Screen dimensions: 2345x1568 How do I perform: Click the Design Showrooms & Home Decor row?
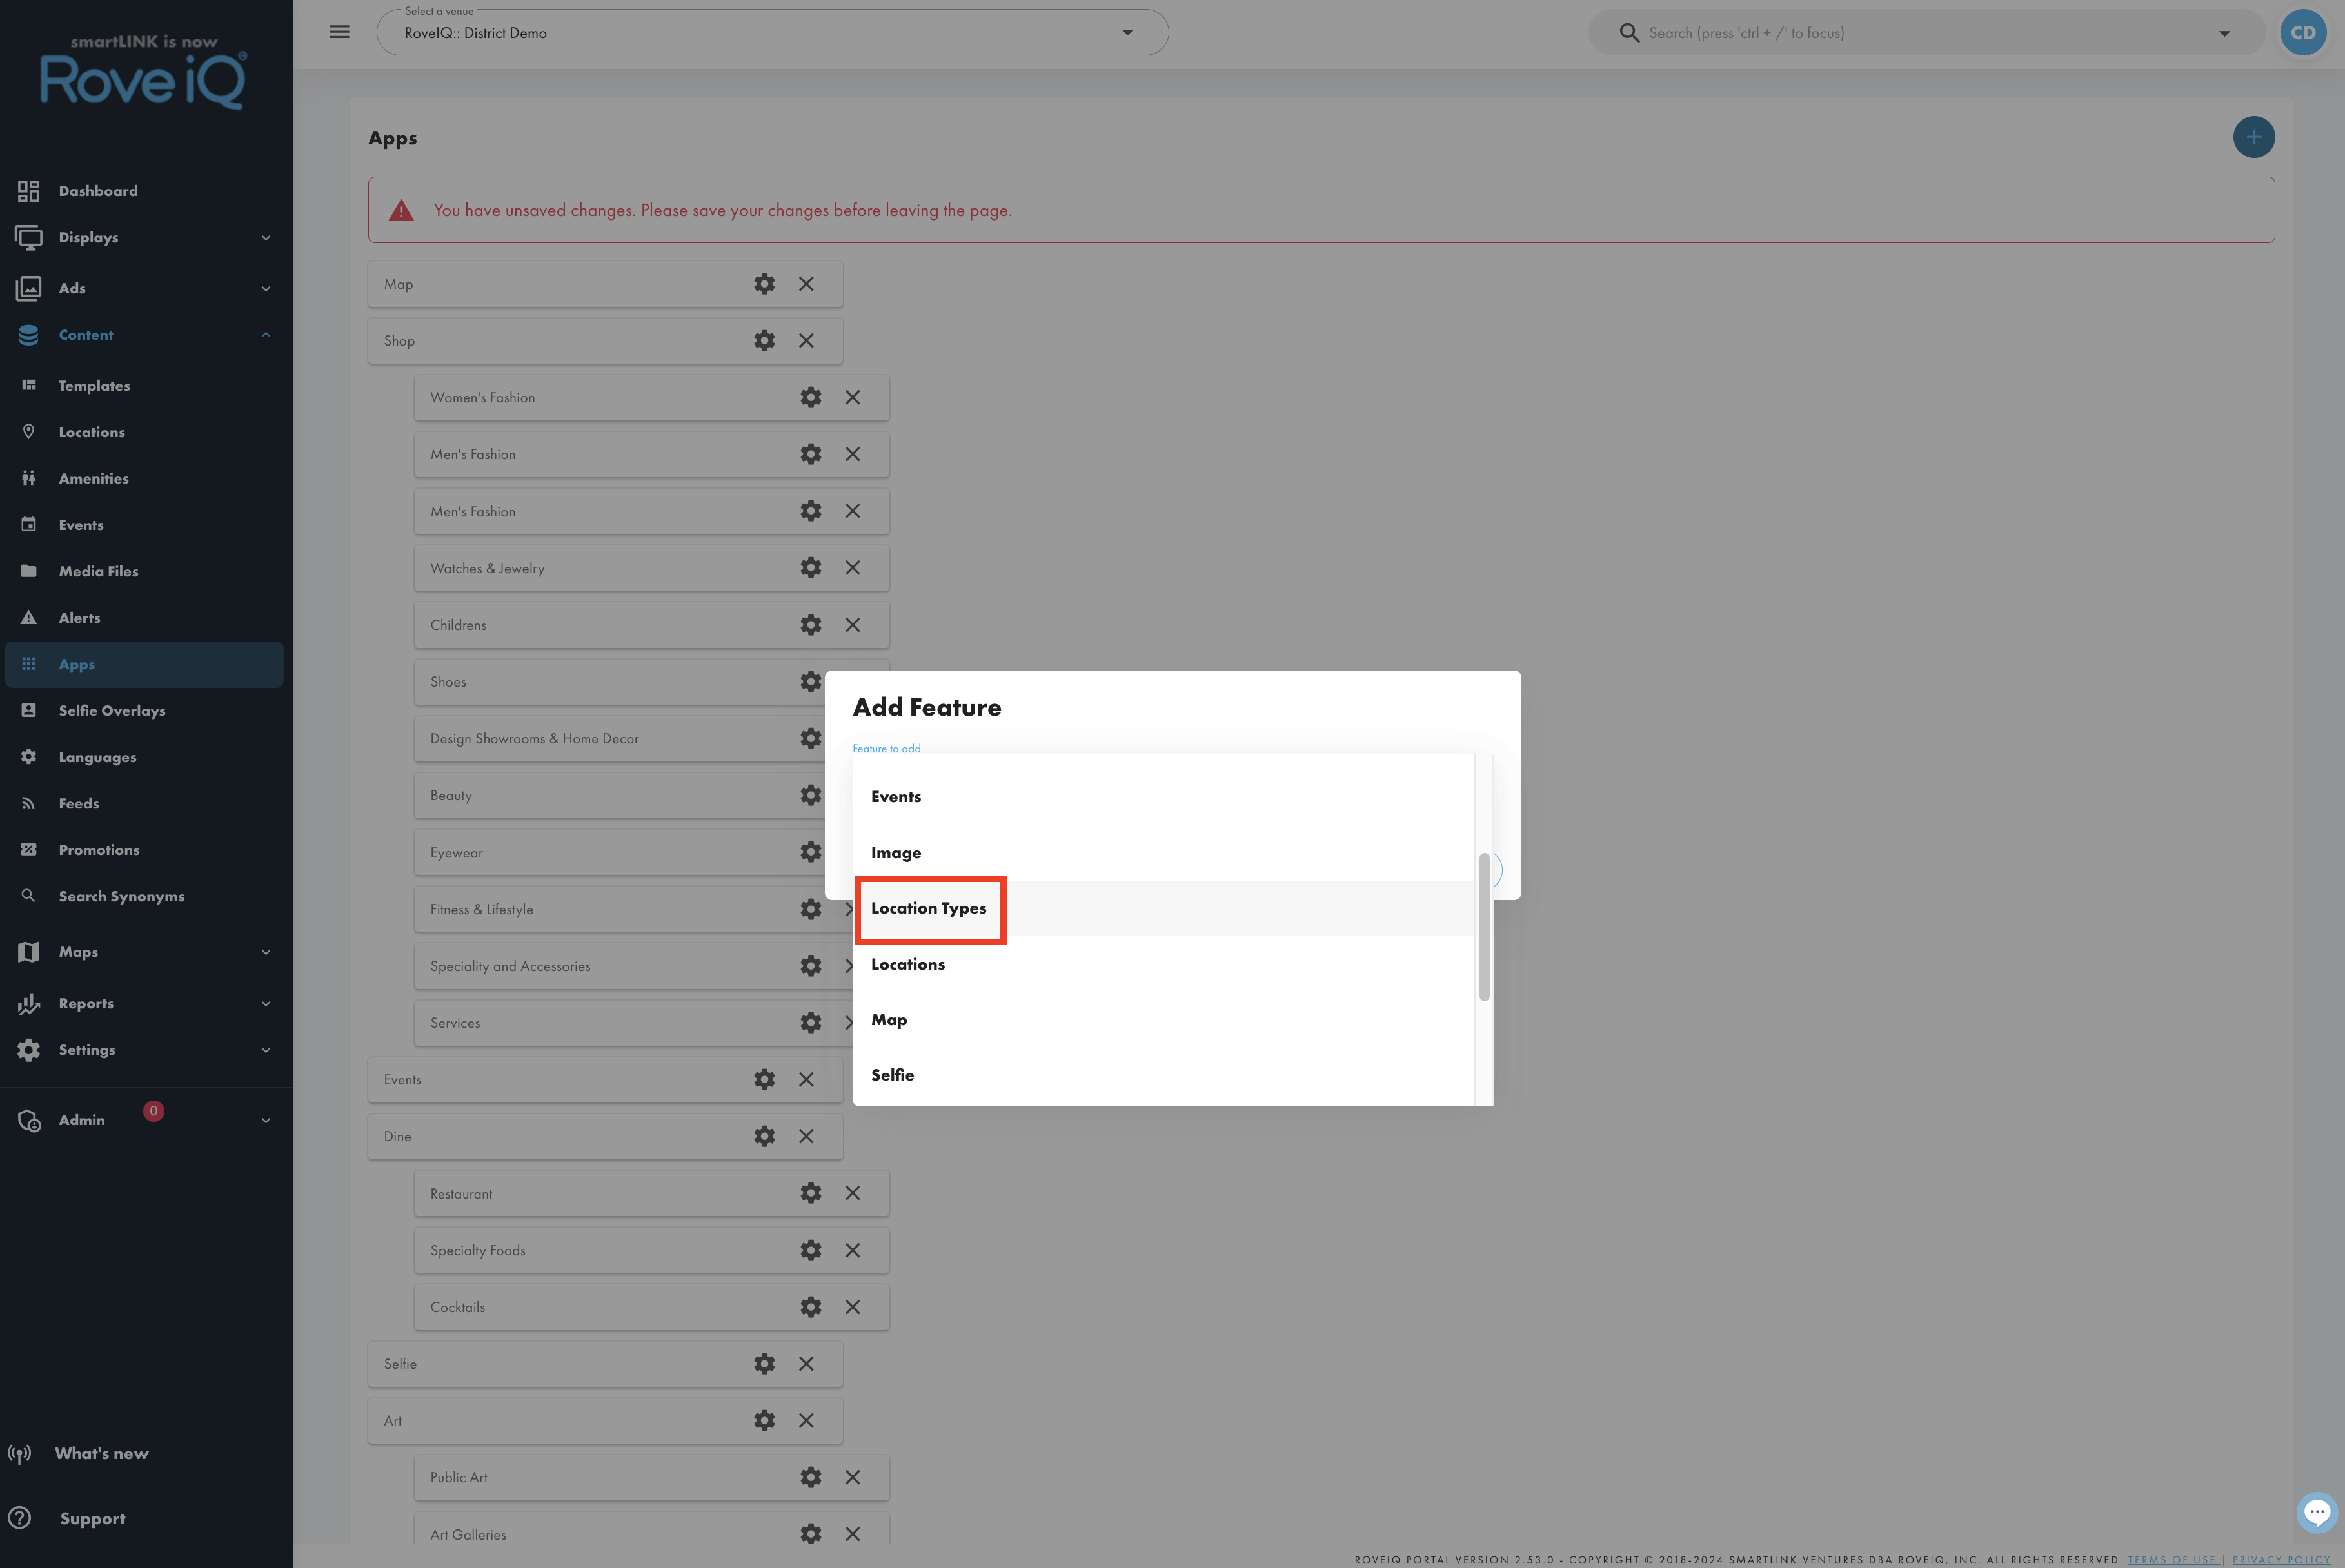point(620,739)
